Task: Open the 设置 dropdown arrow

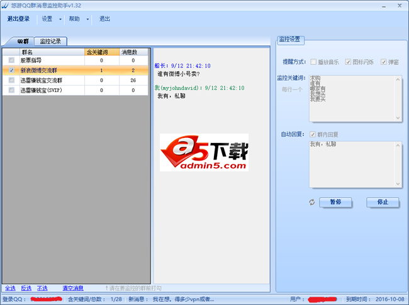Action: (x=60, y=19)
